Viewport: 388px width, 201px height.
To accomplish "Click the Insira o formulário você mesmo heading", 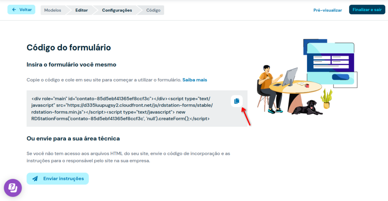I will tap(71, 65).
